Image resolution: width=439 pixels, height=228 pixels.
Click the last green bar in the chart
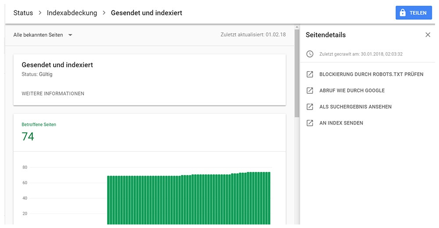pyautogui.click(x=269, y=198)
